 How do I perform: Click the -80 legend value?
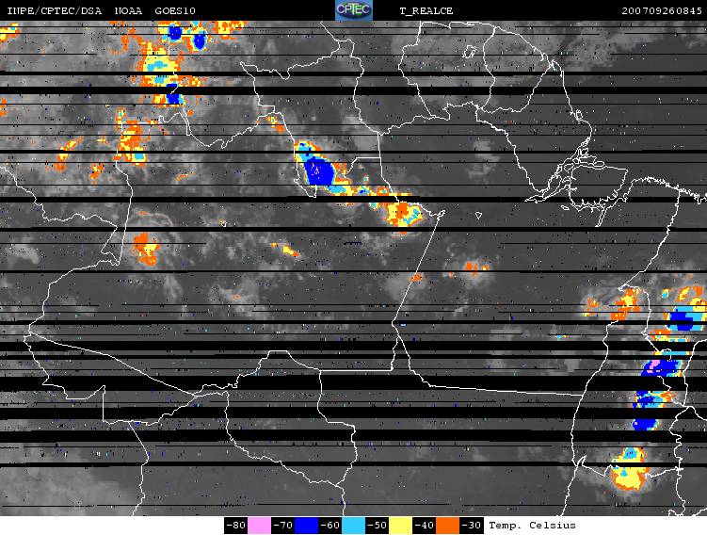pyautogui.click(x=235, y=526)
